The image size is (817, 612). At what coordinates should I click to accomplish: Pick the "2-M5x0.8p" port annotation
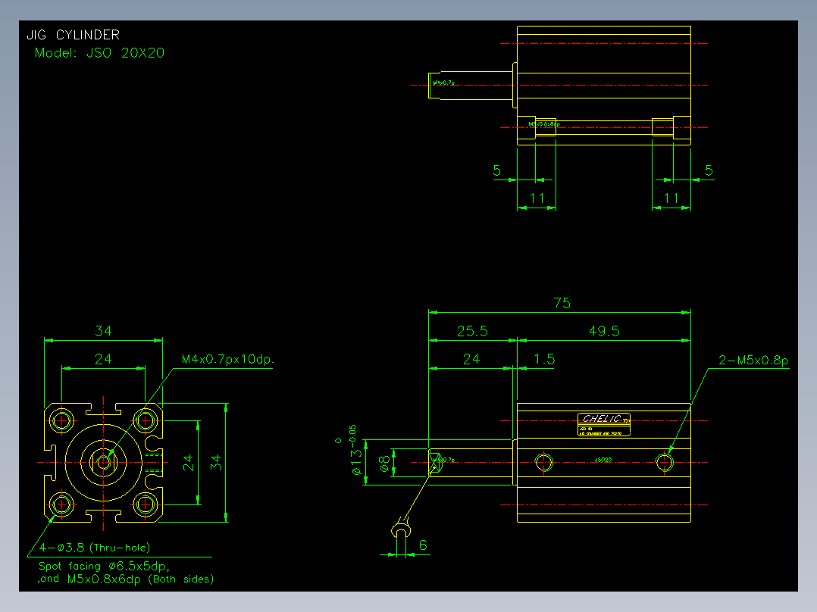[753, 360]
